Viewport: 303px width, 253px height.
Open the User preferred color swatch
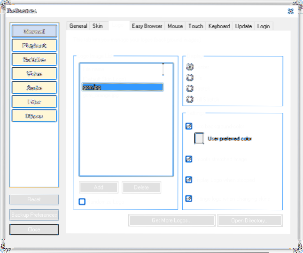[x=199, y=139]
